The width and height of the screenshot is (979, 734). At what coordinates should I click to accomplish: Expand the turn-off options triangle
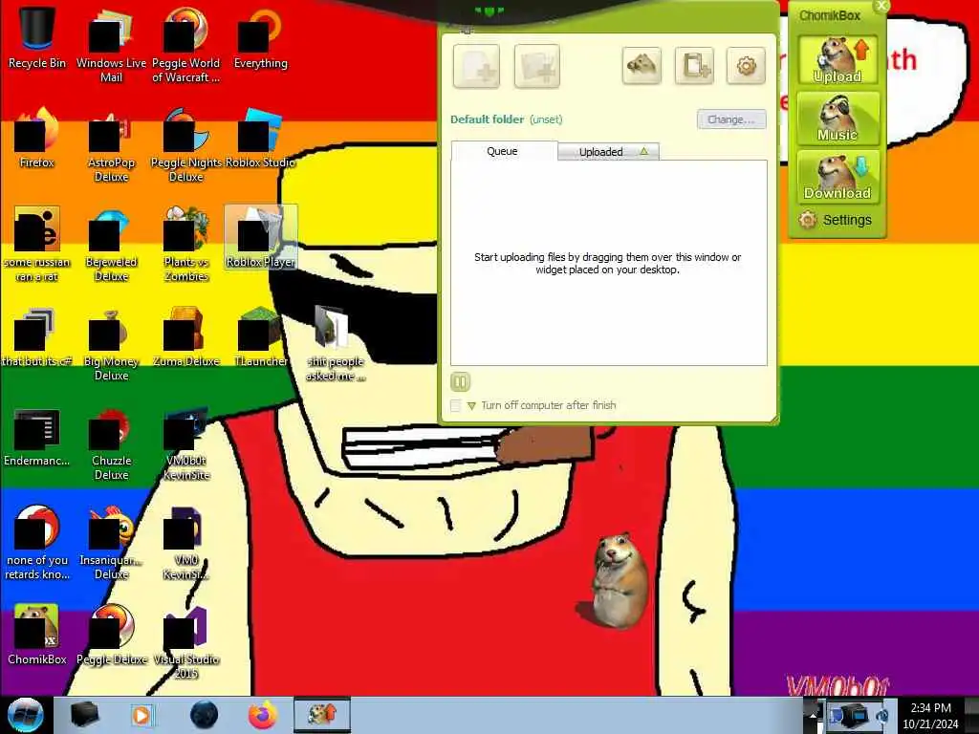click(x=471, y=405)
